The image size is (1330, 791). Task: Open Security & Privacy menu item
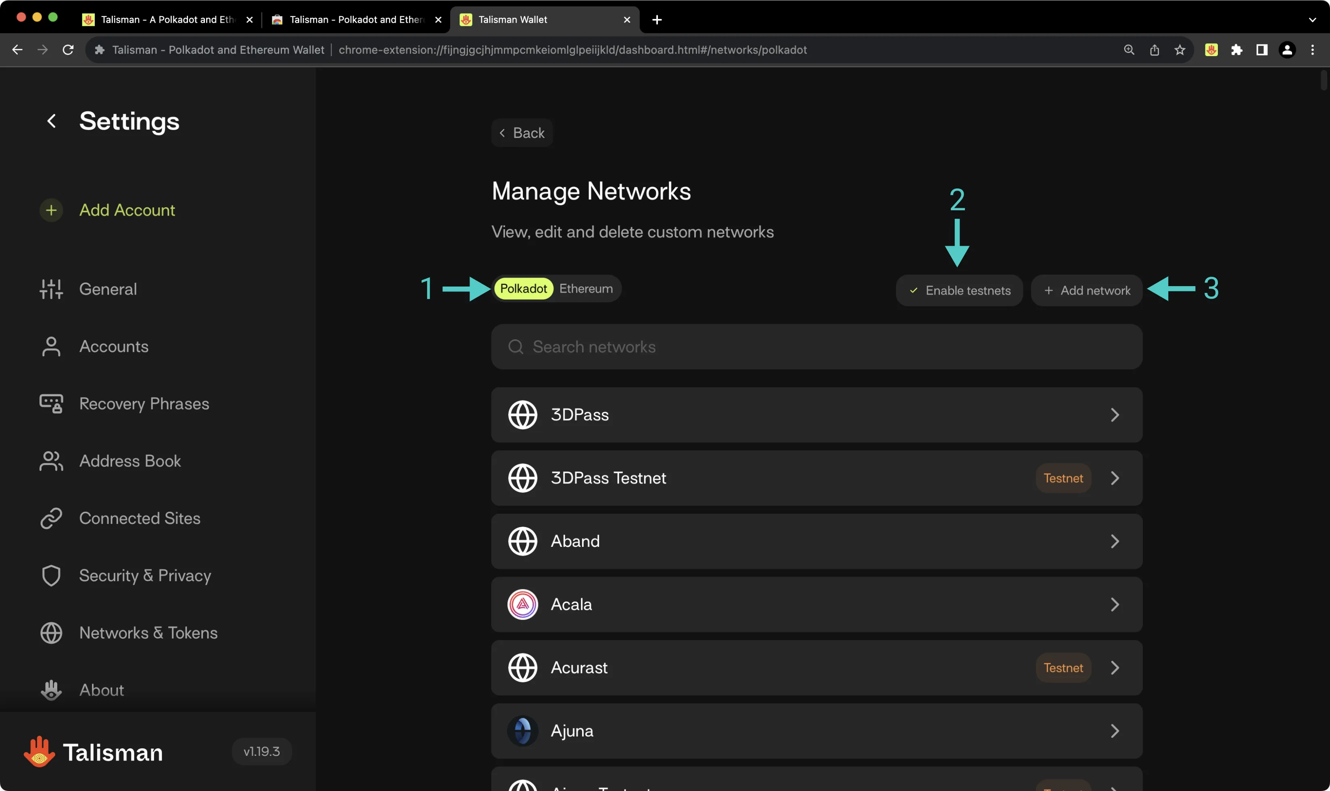(x=145, y=575)
